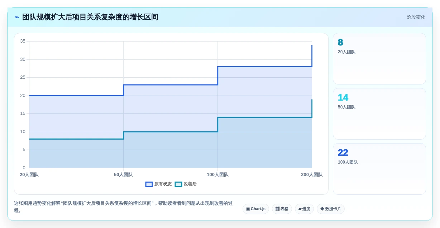Click the 50人团队 x-axis label
The width and height of the screenshot is (440, 228).
pyautogui.click(x=123, y=175)
